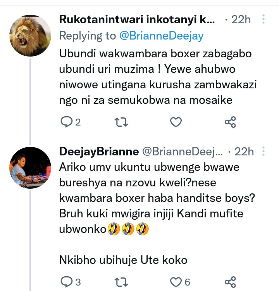The image size is (279, 291).
Task: Open Rukotanintwari inkotanyi profile name
Action: tap(136, 19)
